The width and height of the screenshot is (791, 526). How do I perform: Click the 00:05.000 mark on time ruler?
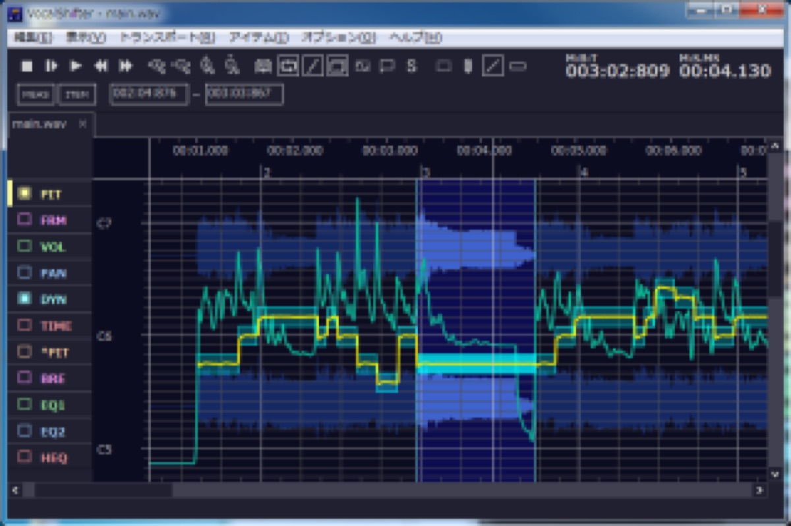(x=578, y=151)
